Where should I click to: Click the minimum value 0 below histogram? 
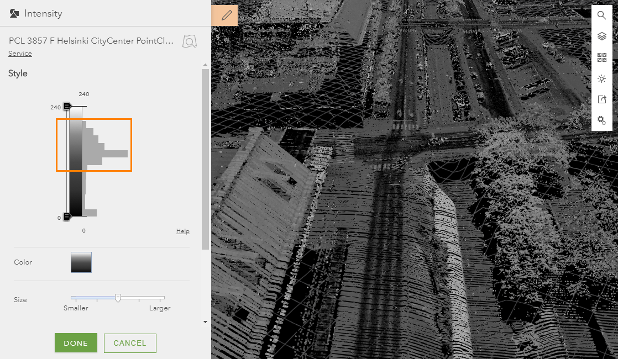click(83, 231)
